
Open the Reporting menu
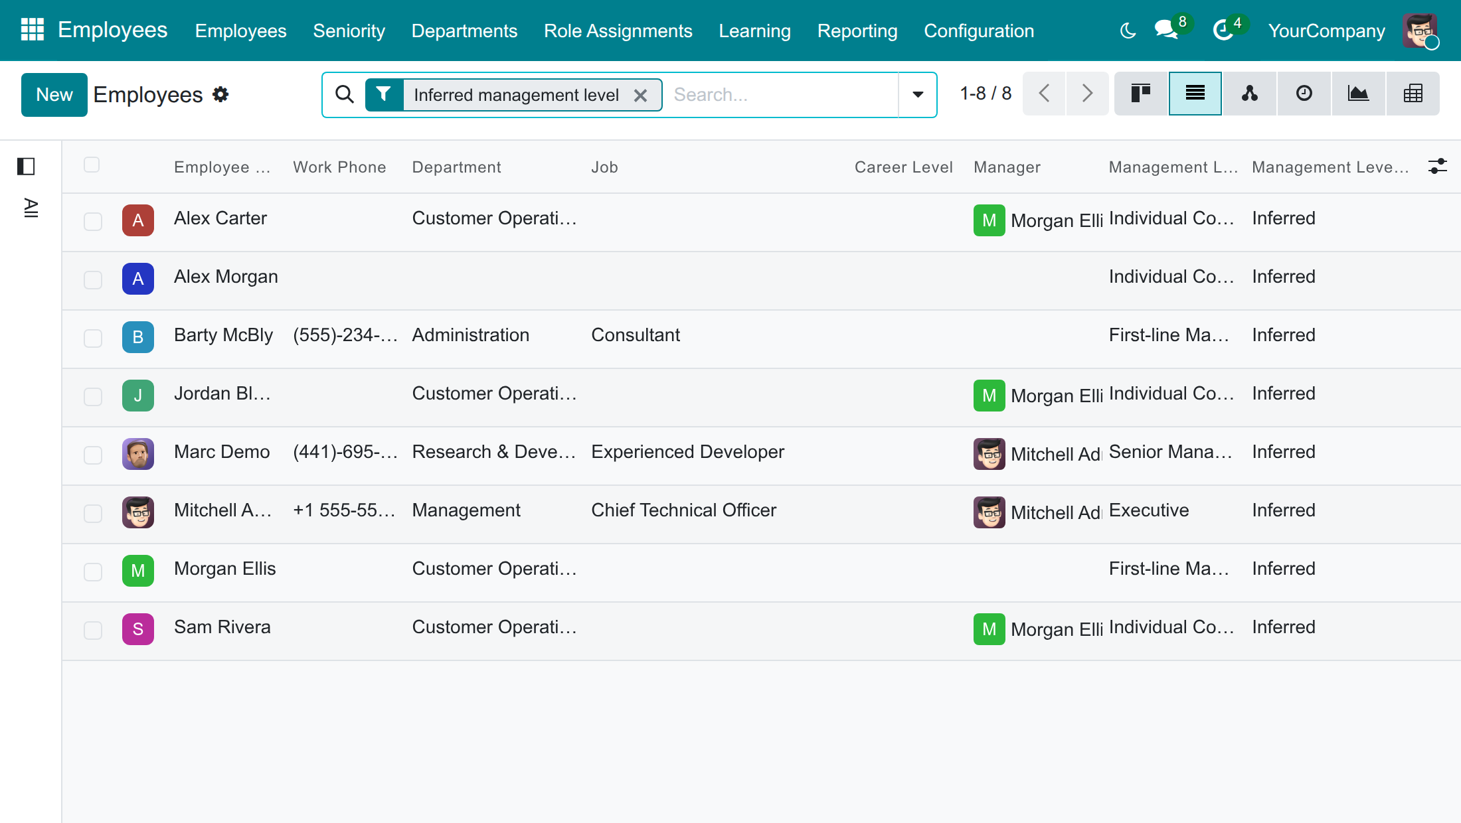857,31
